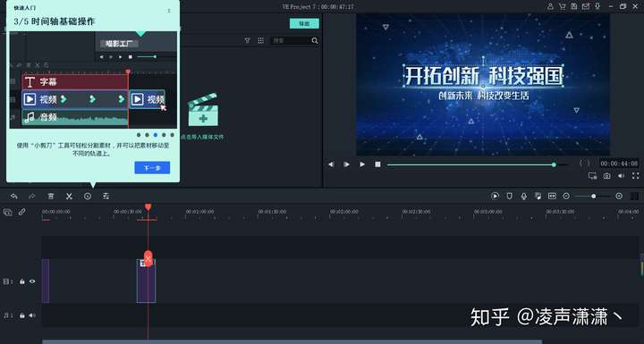Click the redo arrow in timeline toolbar
Image resolution: width=644 pixels, height=344 pixels.
coord(32,197)
